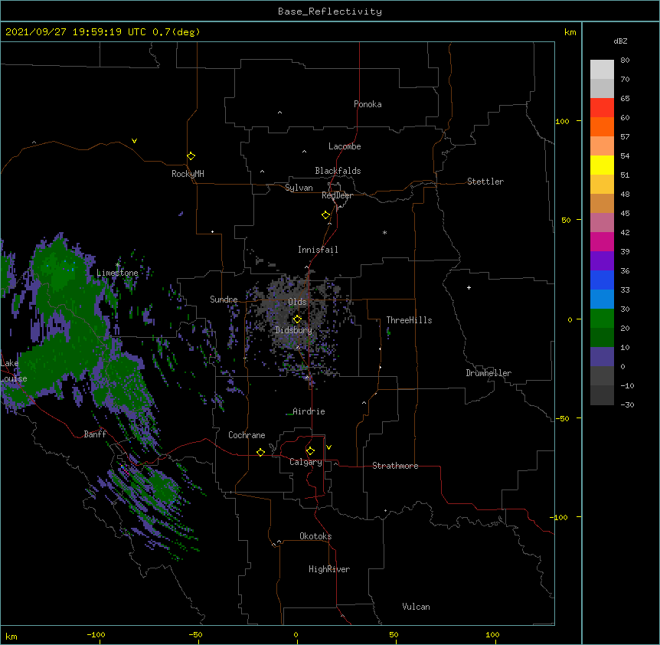Click the Airdrie city label
Screen dimensions: 660x645
tap(309, 411)
